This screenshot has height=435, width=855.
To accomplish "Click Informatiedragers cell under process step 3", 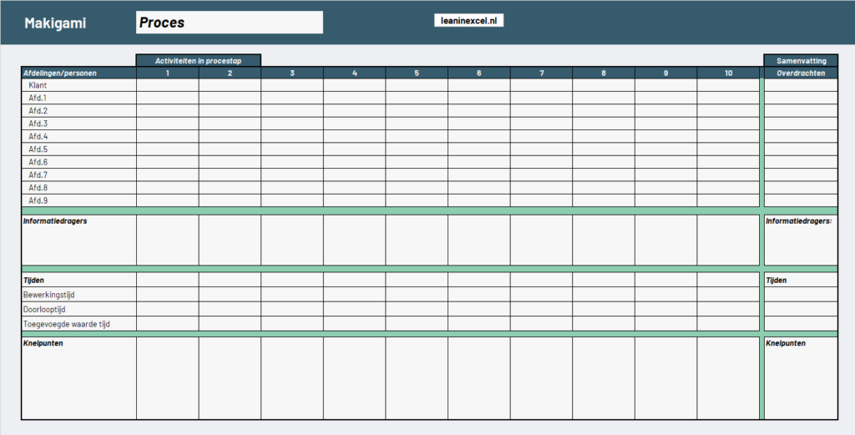I will pyautogui.click(x=291, y=240).
